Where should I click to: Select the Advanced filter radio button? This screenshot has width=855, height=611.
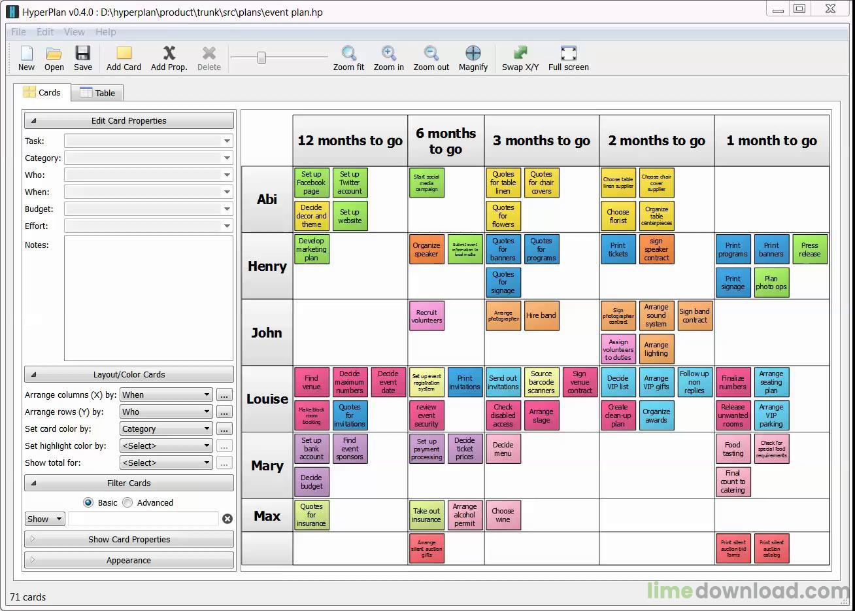point(127,502)
